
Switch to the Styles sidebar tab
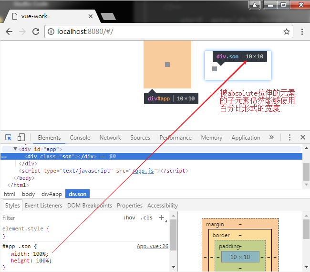pos(12,206)
